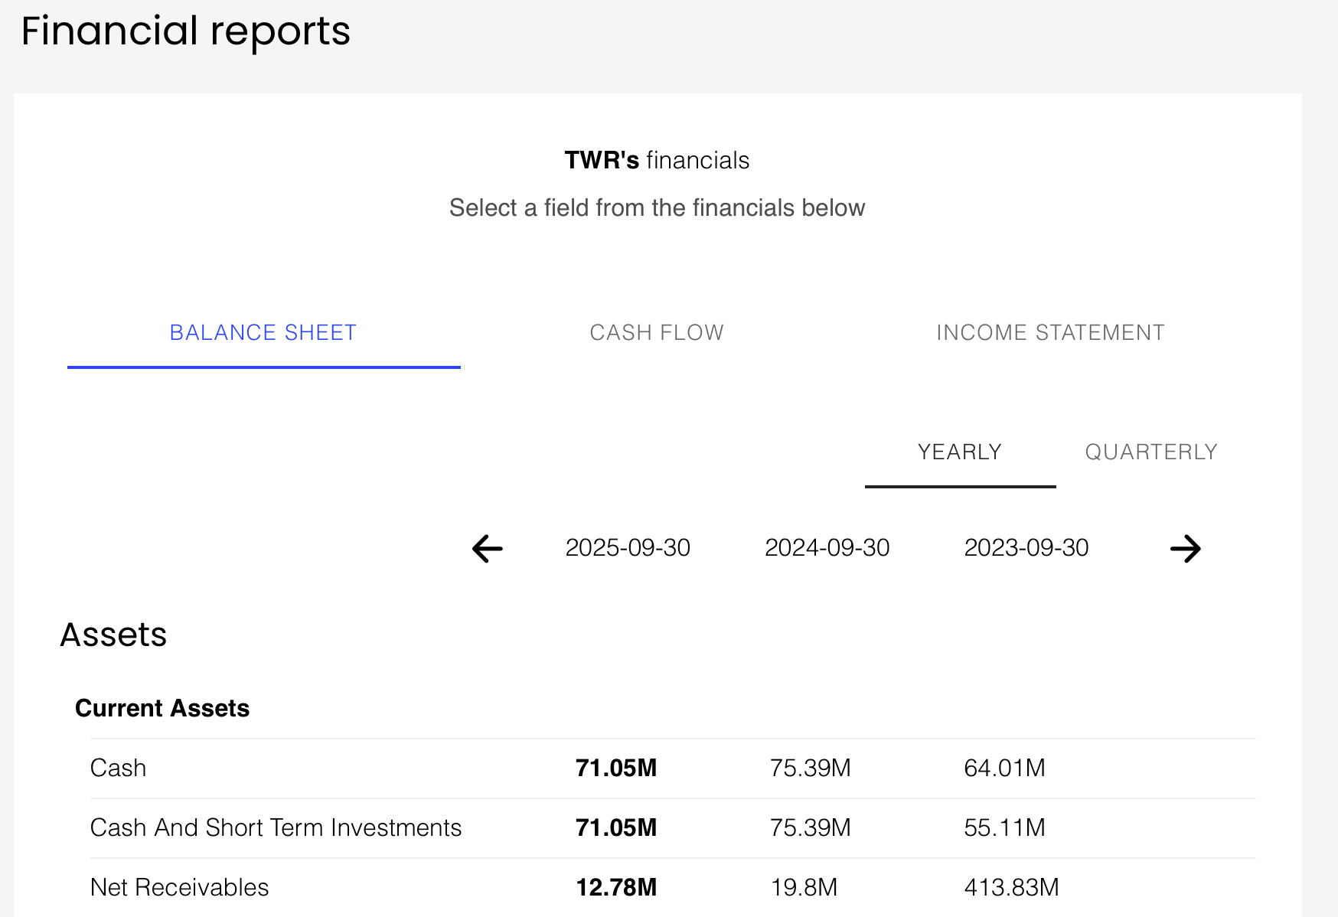Open the Income Statement tab
This screenshot has height=917, width=1338.
pyautogui.click(x=1050, y=332)
